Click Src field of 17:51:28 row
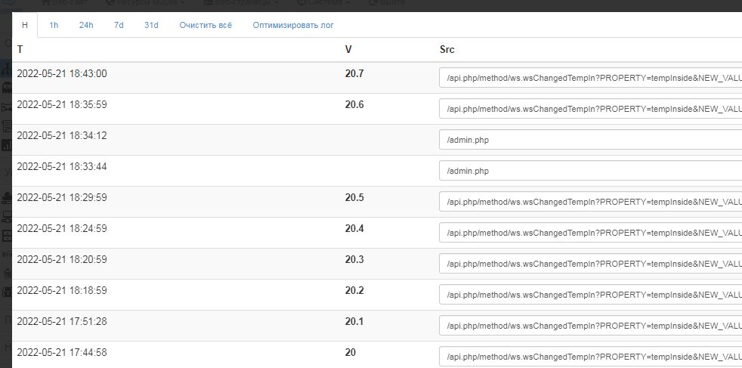 pyautogui.click(x=589, y=326)
